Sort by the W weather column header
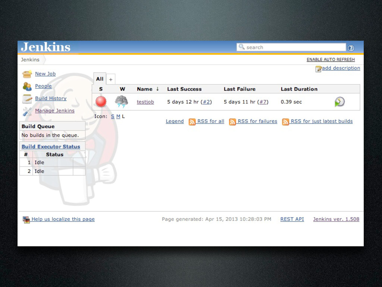This screenshot has height=287, width=382. [122, 89]
